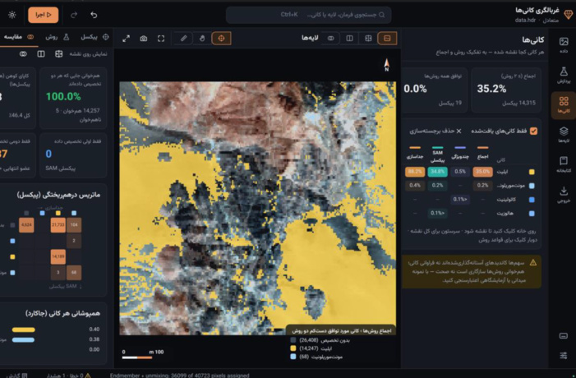
Task: Click the undo arrow in the top bar
Action: (x=94, y=15)
